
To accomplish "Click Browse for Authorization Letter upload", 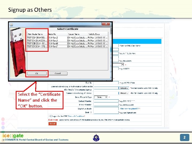I will (124, 88).
